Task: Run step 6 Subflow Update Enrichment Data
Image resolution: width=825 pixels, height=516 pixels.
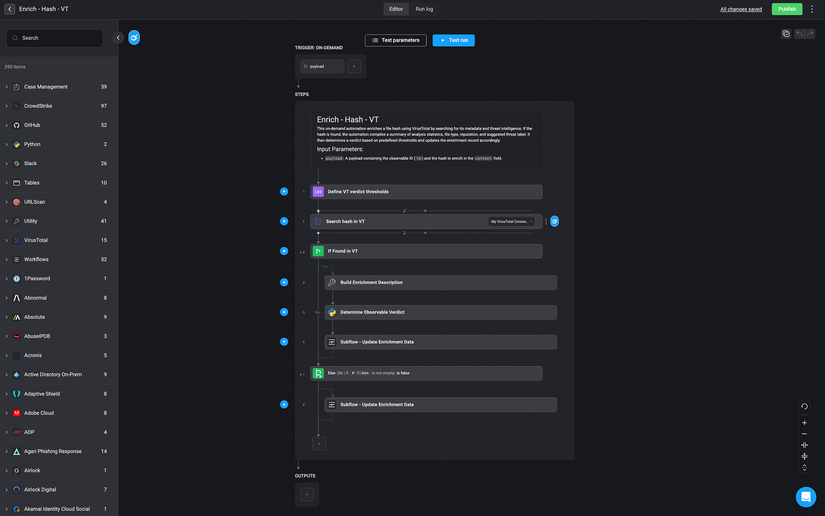Action: (284, 342)
